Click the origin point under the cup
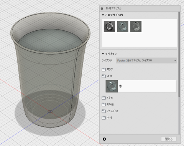This screenshot has width=184, height=146. coord(50,112)
